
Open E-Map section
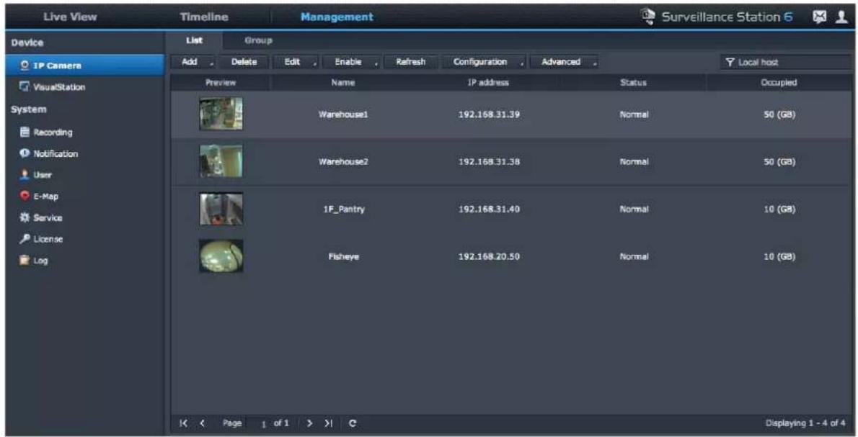[39, 196]
